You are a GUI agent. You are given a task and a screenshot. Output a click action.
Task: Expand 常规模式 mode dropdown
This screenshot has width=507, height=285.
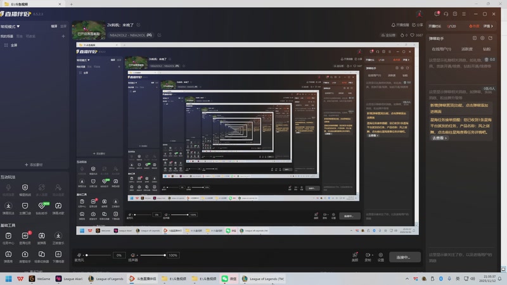tap(10, 27)
